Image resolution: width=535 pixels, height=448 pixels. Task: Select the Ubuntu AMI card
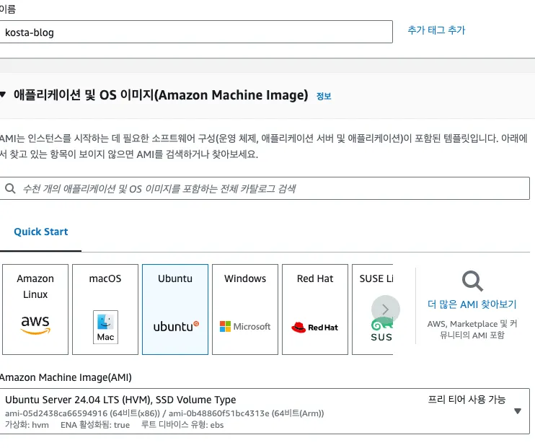[x=175, y=309]
